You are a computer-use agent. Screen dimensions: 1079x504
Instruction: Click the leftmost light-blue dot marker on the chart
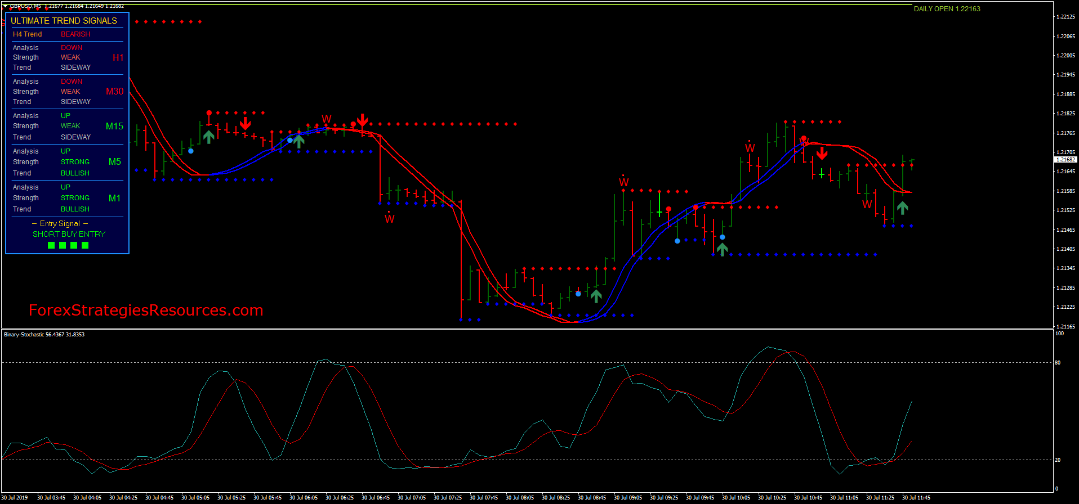191,151
